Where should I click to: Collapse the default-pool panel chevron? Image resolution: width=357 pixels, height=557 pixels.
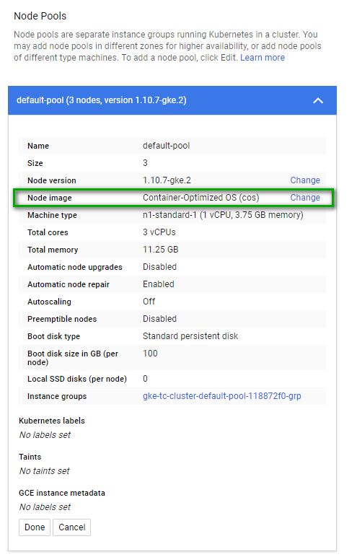coord(318,100)
